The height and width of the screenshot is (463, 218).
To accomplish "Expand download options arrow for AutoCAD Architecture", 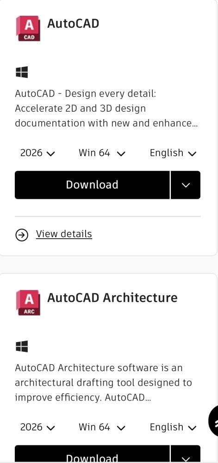I will point(186,455).
